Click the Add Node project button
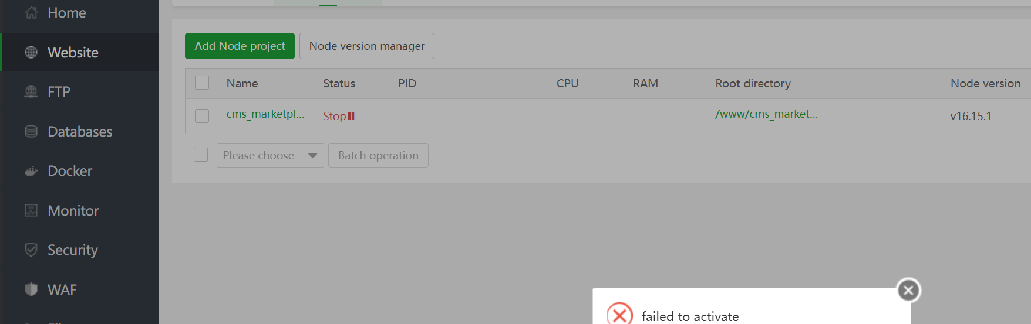This screenshot has width=1031, height=324. [x=240, y=46]
